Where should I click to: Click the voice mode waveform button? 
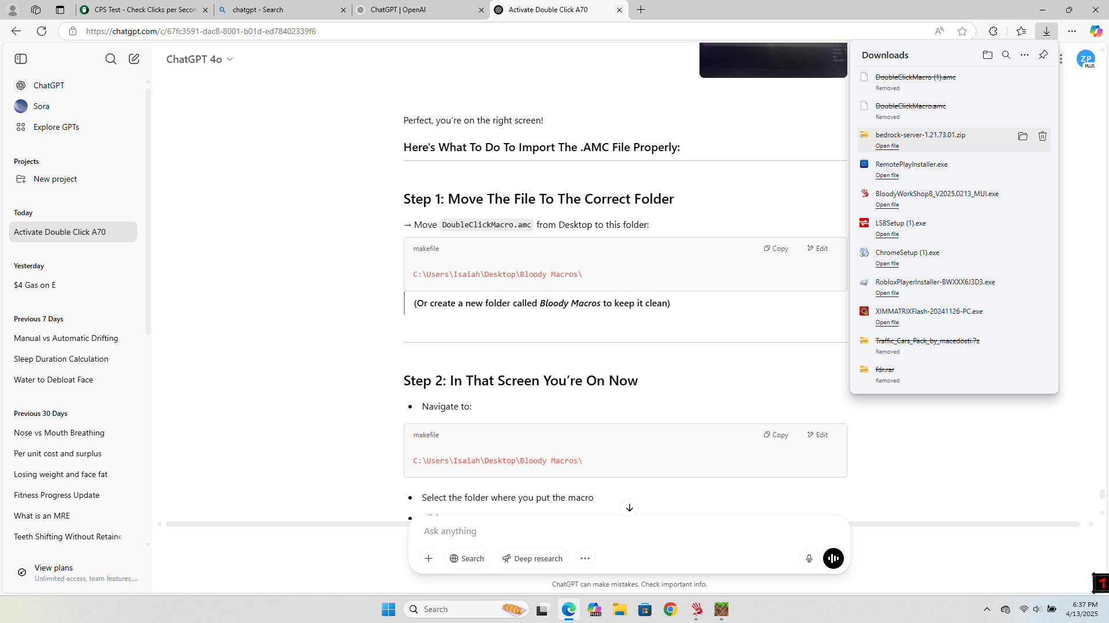coord(833,558)
